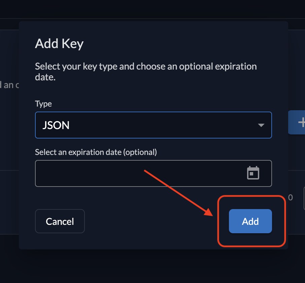The image size is (305, 283).
Task: Click the Type field label
Action: point(43,104)
